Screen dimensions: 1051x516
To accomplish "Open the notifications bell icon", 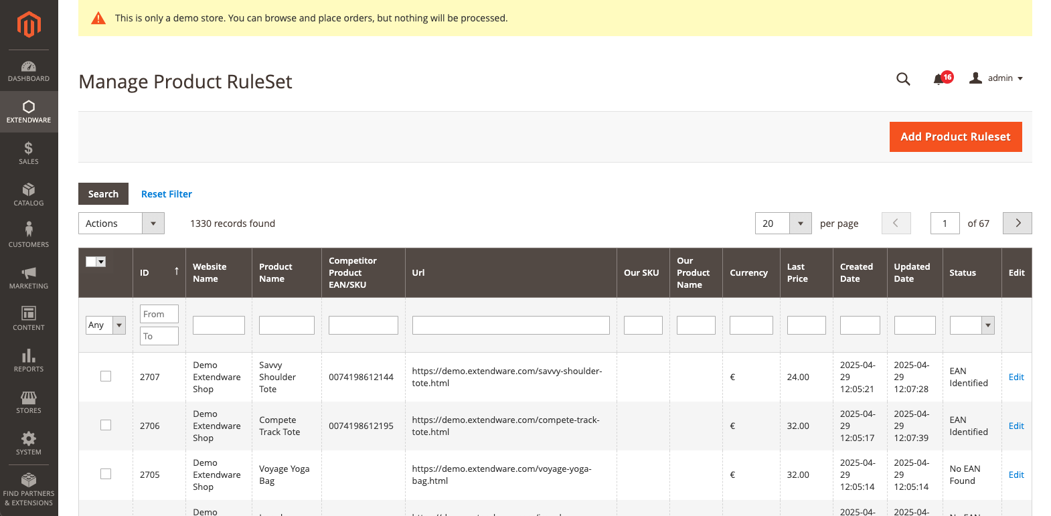I will [939, 80].
